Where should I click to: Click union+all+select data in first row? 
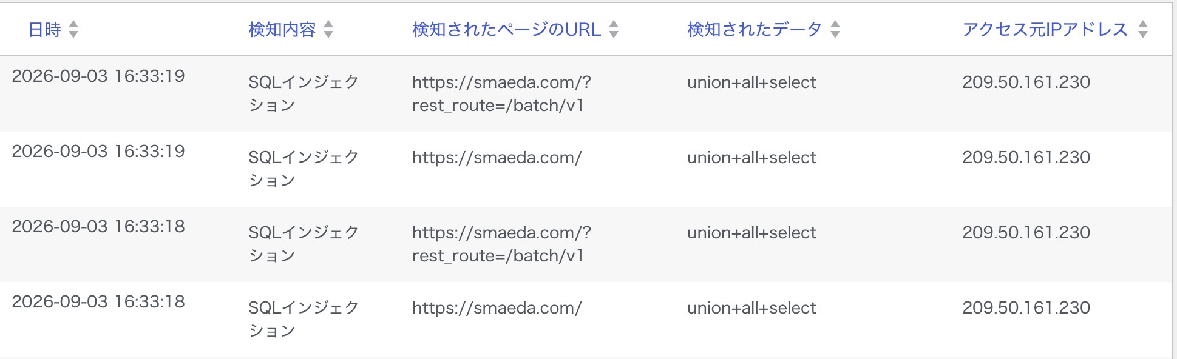pos(751,82)
